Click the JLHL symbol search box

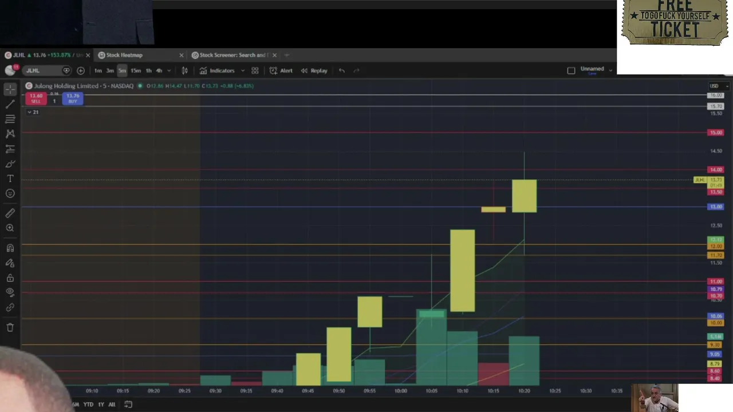click(46, 70)
